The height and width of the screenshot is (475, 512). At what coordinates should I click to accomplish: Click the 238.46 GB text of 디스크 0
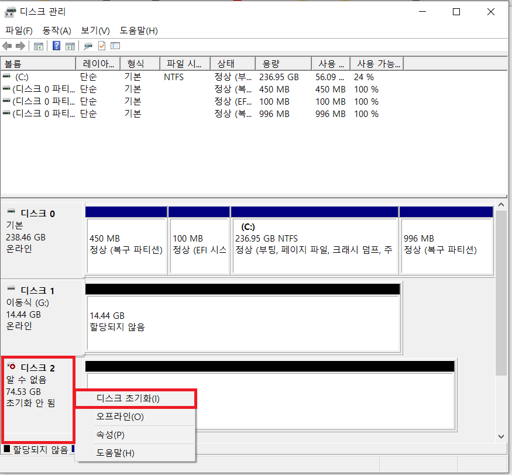click(x=26, y=237)
